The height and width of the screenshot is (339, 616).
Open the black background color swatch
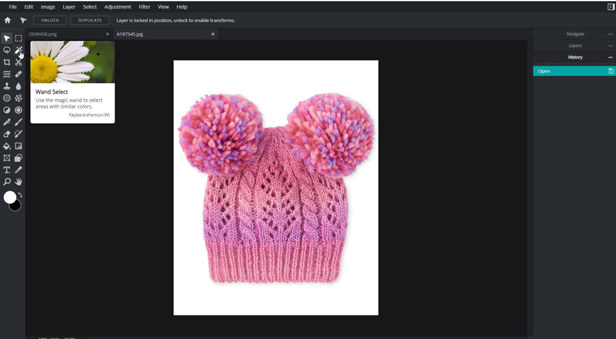17,206
